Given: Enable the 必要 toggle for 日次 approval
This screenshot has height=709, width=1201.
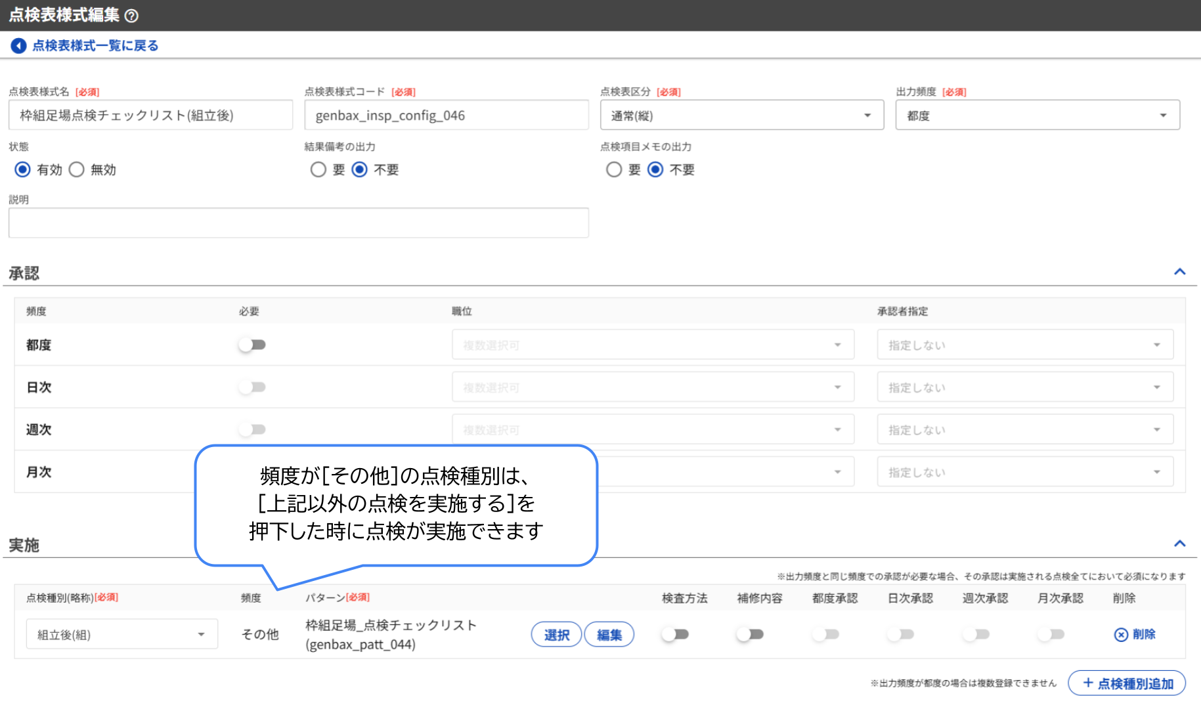Looking at the screenshot, I should tap(252, 387).
